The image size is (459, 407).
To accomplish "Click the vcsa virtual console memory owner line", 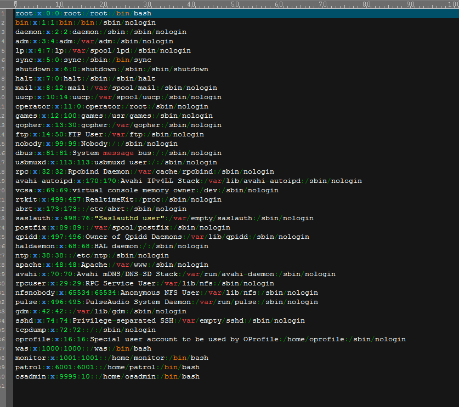I will pos(147,191).
